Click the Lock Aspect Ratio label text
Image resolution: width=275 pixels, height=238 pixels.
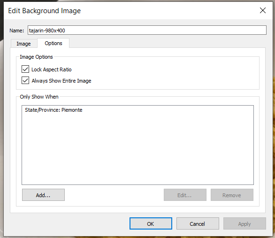(x=52, y=69)
